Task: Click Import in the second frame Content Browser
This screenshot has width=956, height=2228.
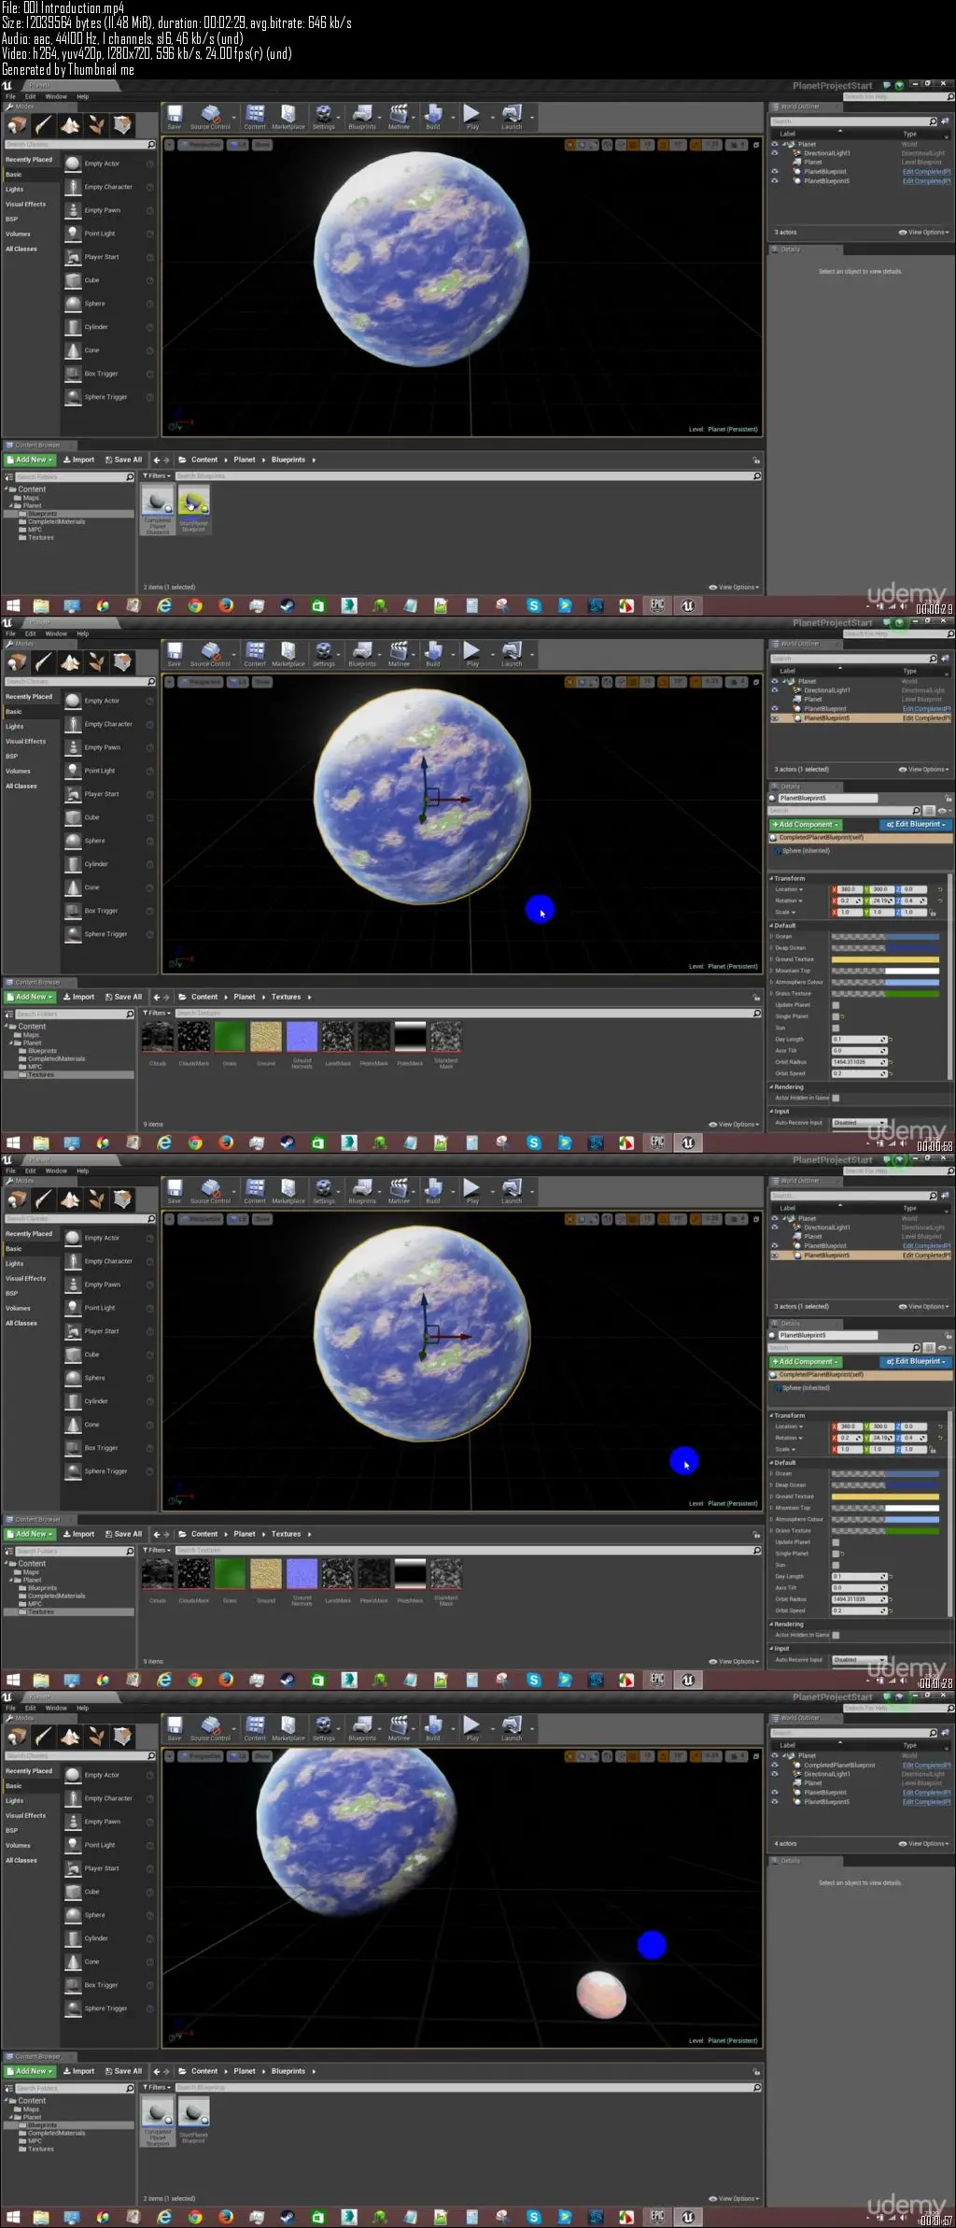Action: 79,997
